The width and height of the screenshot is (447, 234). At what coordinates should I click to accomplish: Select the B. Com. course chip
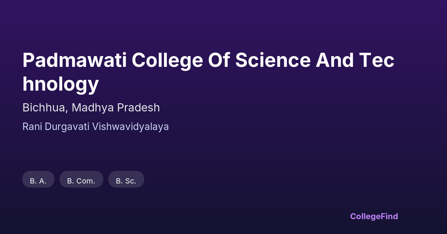(81, 179)
